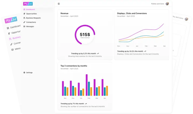Click Showing total revenue for the last 6 months
Image resolution: width=193 pixels, height=114 pixels.
85,56
